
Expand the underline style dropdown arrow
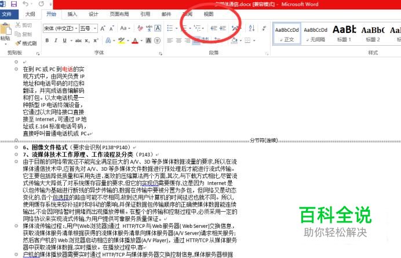point(71,40)
